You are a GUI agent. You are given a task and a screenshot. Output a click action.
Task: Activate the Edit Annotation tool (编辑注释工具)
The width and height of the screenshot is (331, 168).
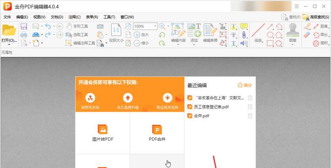pyautogui.click(x=80, y=43)
